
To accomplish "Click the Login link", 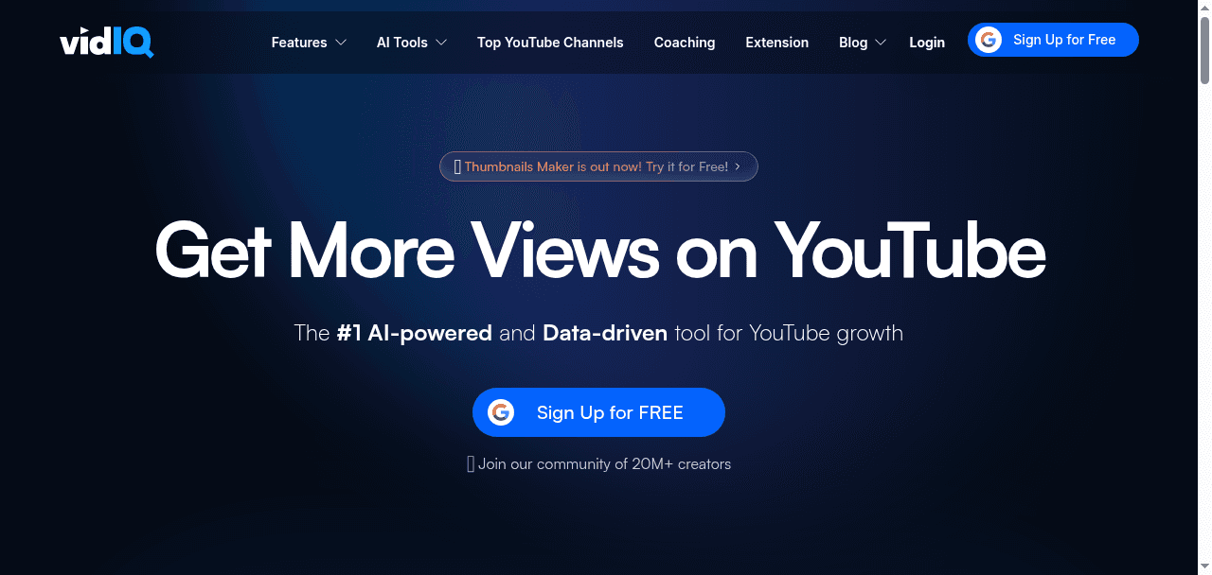I will (x=927, y=43).
